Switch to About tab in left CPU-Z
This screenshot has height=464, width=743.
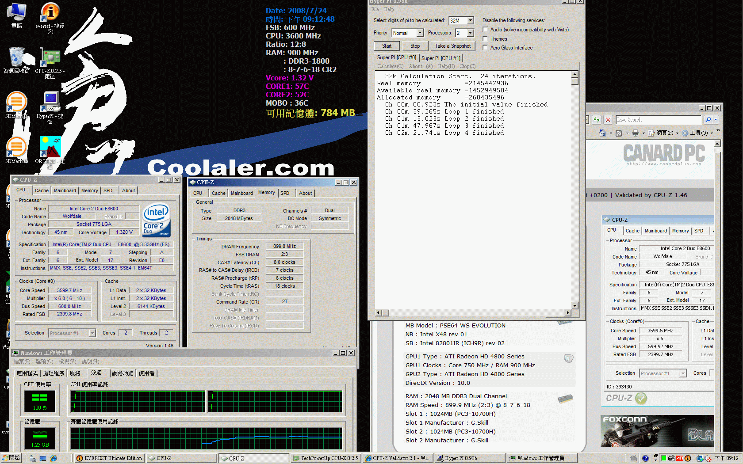(129, 190)
